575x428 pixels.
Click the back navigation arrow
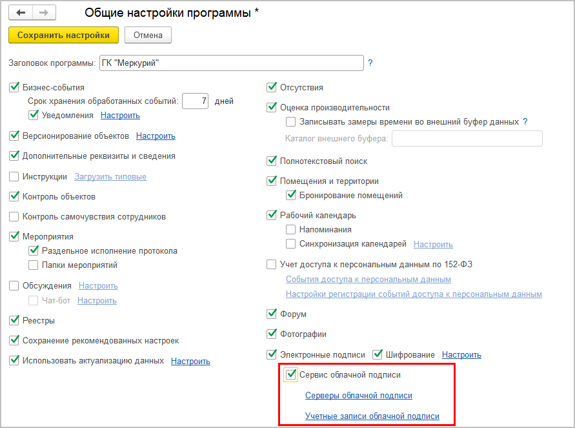pos(21,13)
